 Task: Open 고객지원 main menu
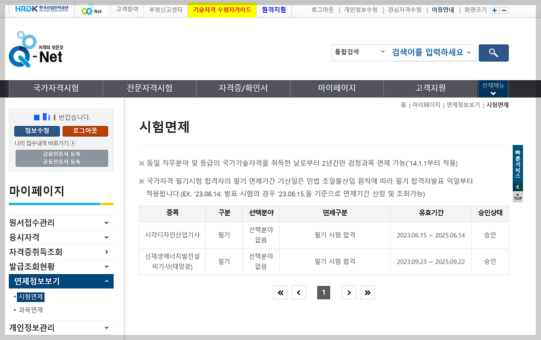[430, 89]
